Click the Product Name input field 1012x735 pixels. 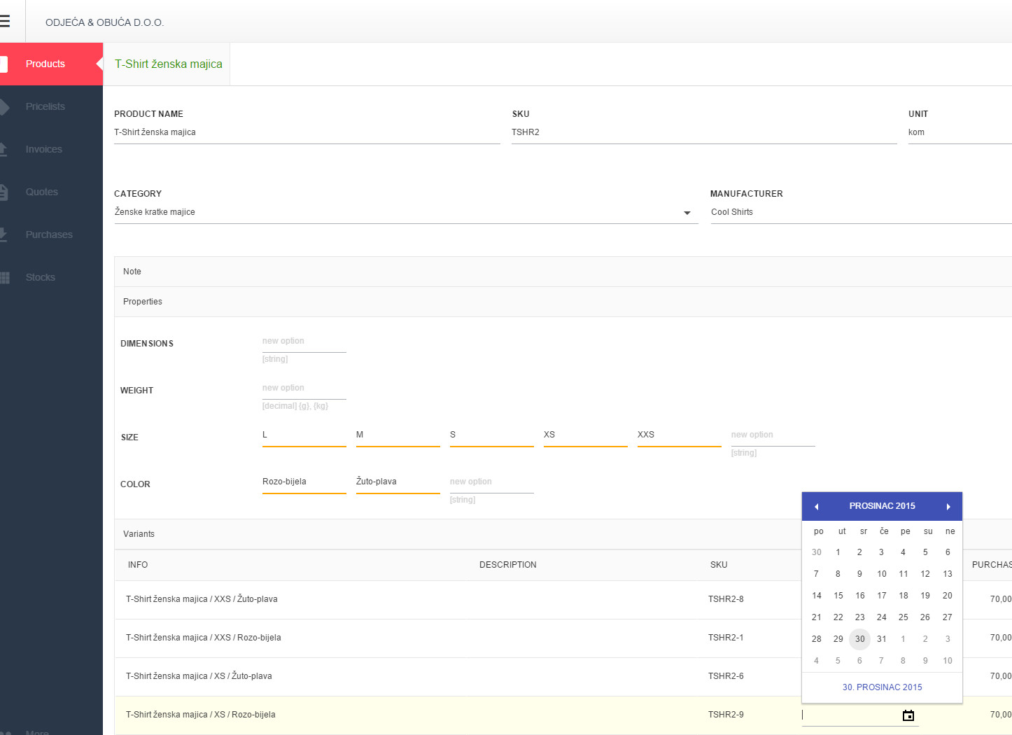click(x=307, y=132)
